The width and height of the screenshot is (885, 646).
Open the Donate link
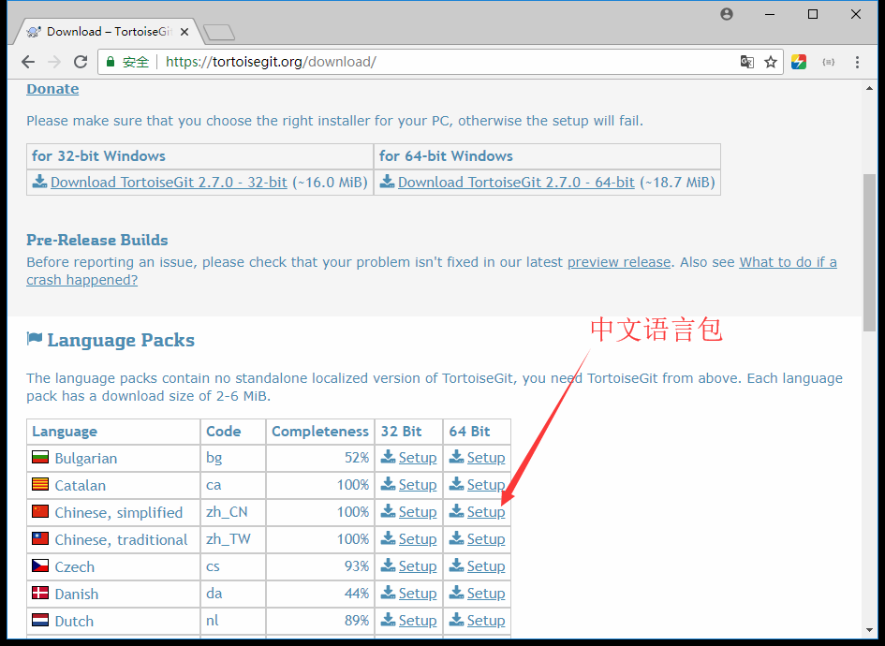tap(52, 89)
